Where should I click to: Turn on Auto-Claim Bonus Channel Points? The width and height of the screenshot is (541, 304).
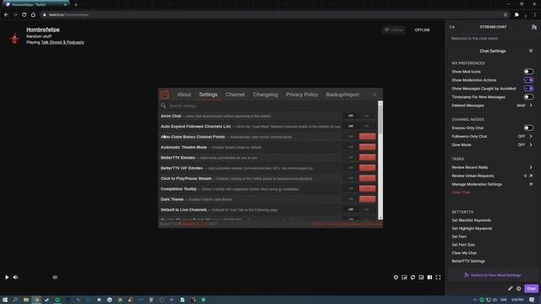click(x=367, y=137)
